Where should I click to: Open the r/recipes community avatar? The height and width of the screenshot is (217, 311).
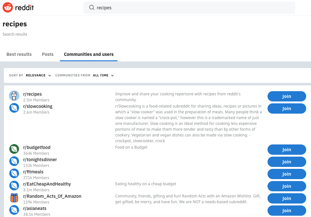tap(14, 96)
